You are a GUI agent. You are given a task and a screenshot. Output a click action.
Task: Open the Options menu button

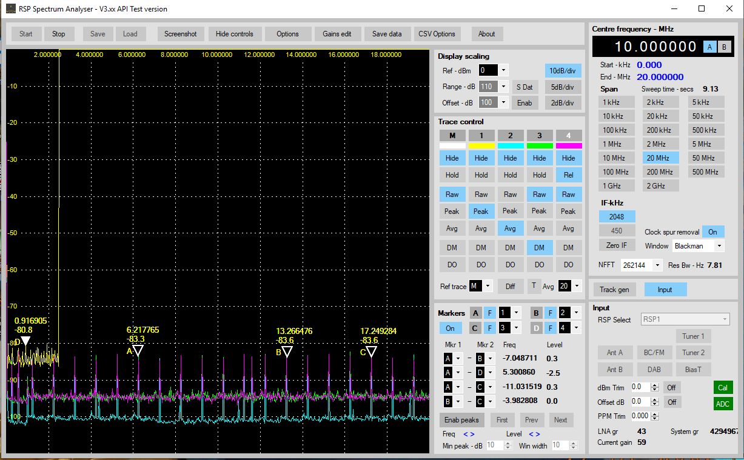pyautogui.click(x=287, y=34)
